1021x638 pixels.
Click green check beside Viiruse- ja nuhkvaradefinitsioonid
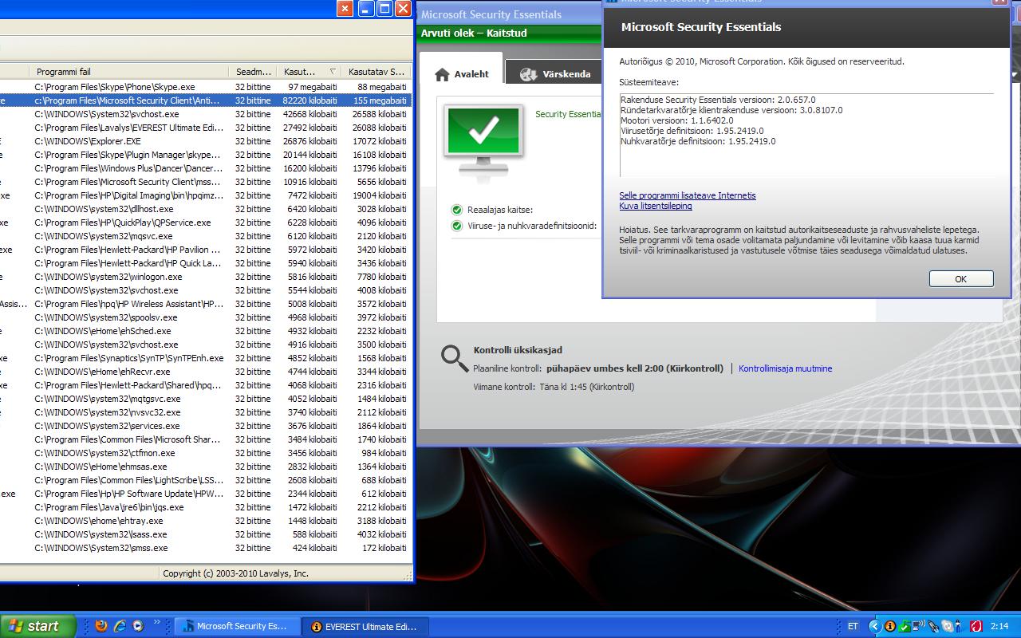[457, 226]
